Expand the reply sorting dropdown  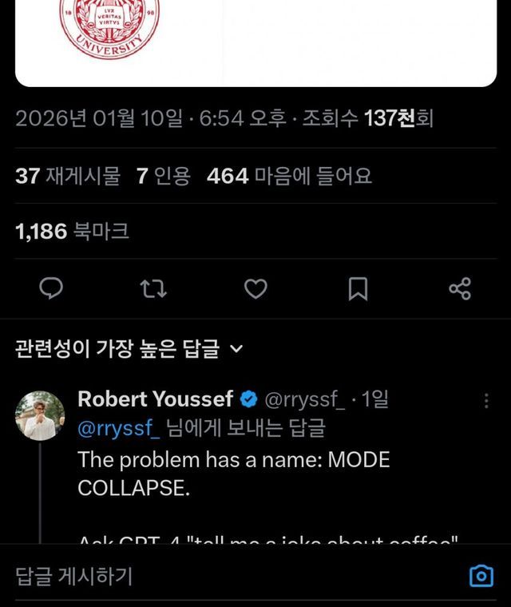[236, 349]
